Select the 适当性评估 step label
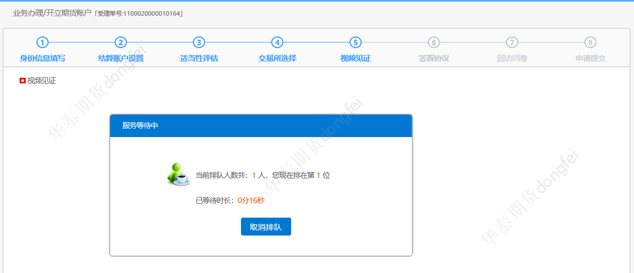 (199, 58)
